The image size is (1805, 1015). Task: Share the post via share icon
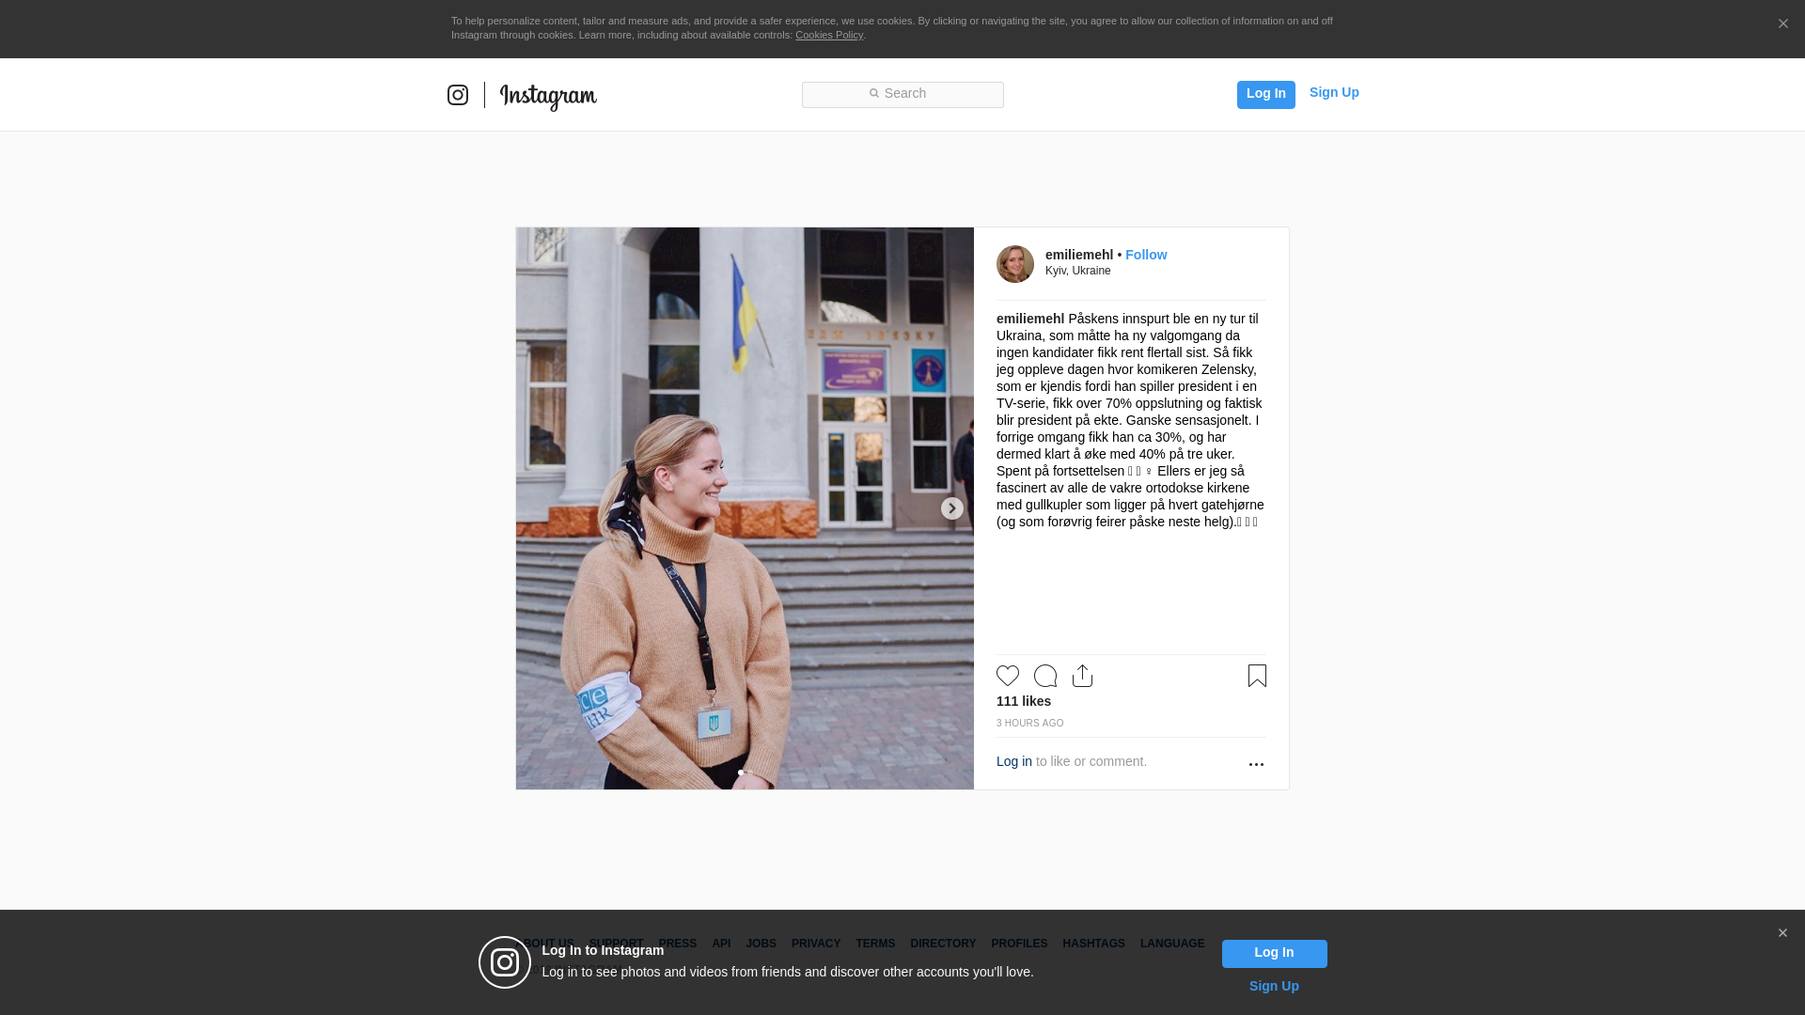pyautogui.click(x=1083, y=676)
